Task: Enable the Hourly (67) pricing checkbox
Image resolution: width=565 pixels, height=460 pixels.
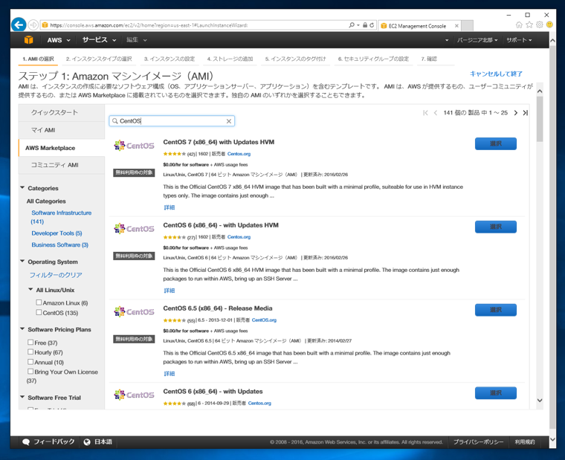Action: tap(30, 352)
